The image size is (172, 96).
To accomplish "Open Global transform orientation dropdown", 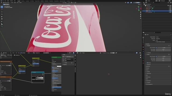I will point(65,3).
